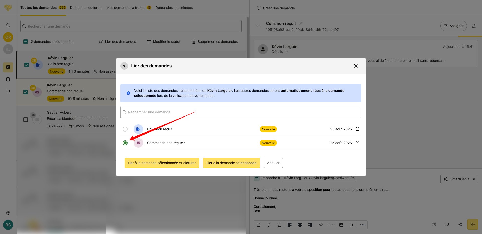Select the Commande non reçue radio button
Image resolution: width=482 pixels, height=234 pixels.
[x=125, y=143]
